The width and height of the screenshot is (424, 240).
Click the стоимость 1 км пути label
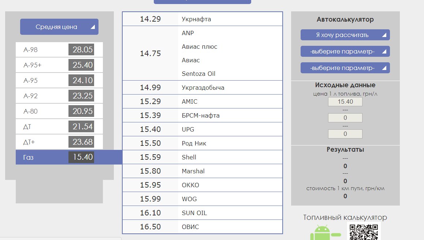(x=345, y=188)
